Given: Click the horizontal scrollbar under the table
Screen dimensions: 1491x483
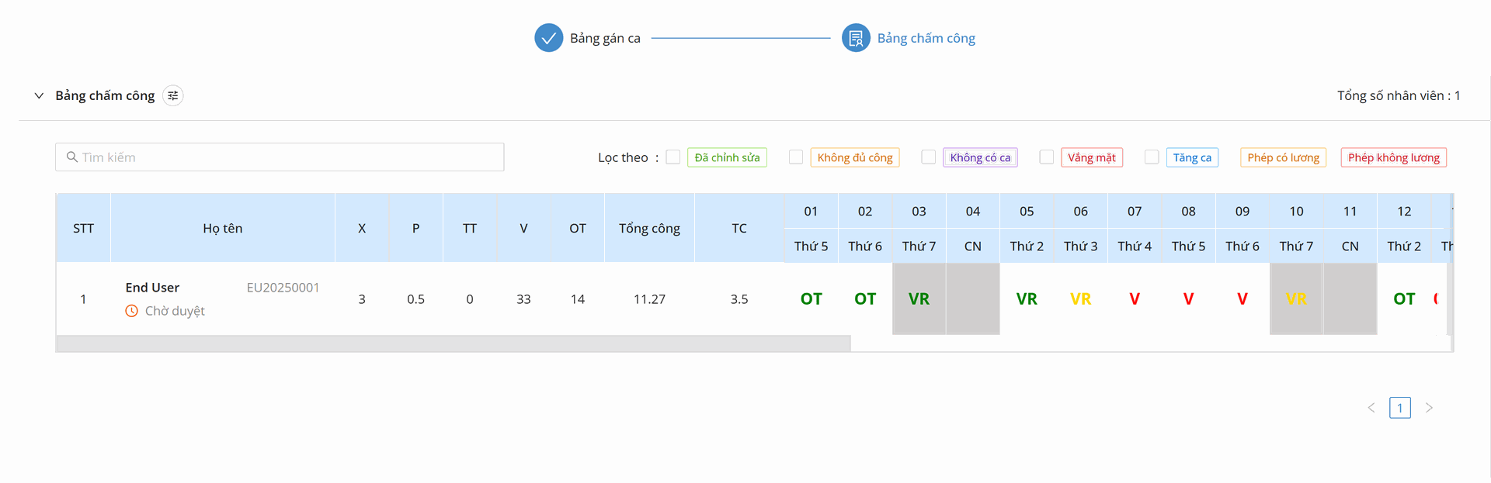Looking at the screenshot, I should (x=454, y=343).
